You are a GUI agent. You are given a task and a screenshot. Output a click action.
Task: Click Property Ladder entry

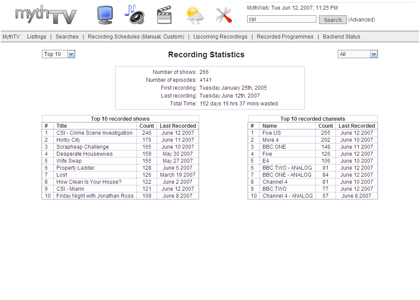[76, 167]
